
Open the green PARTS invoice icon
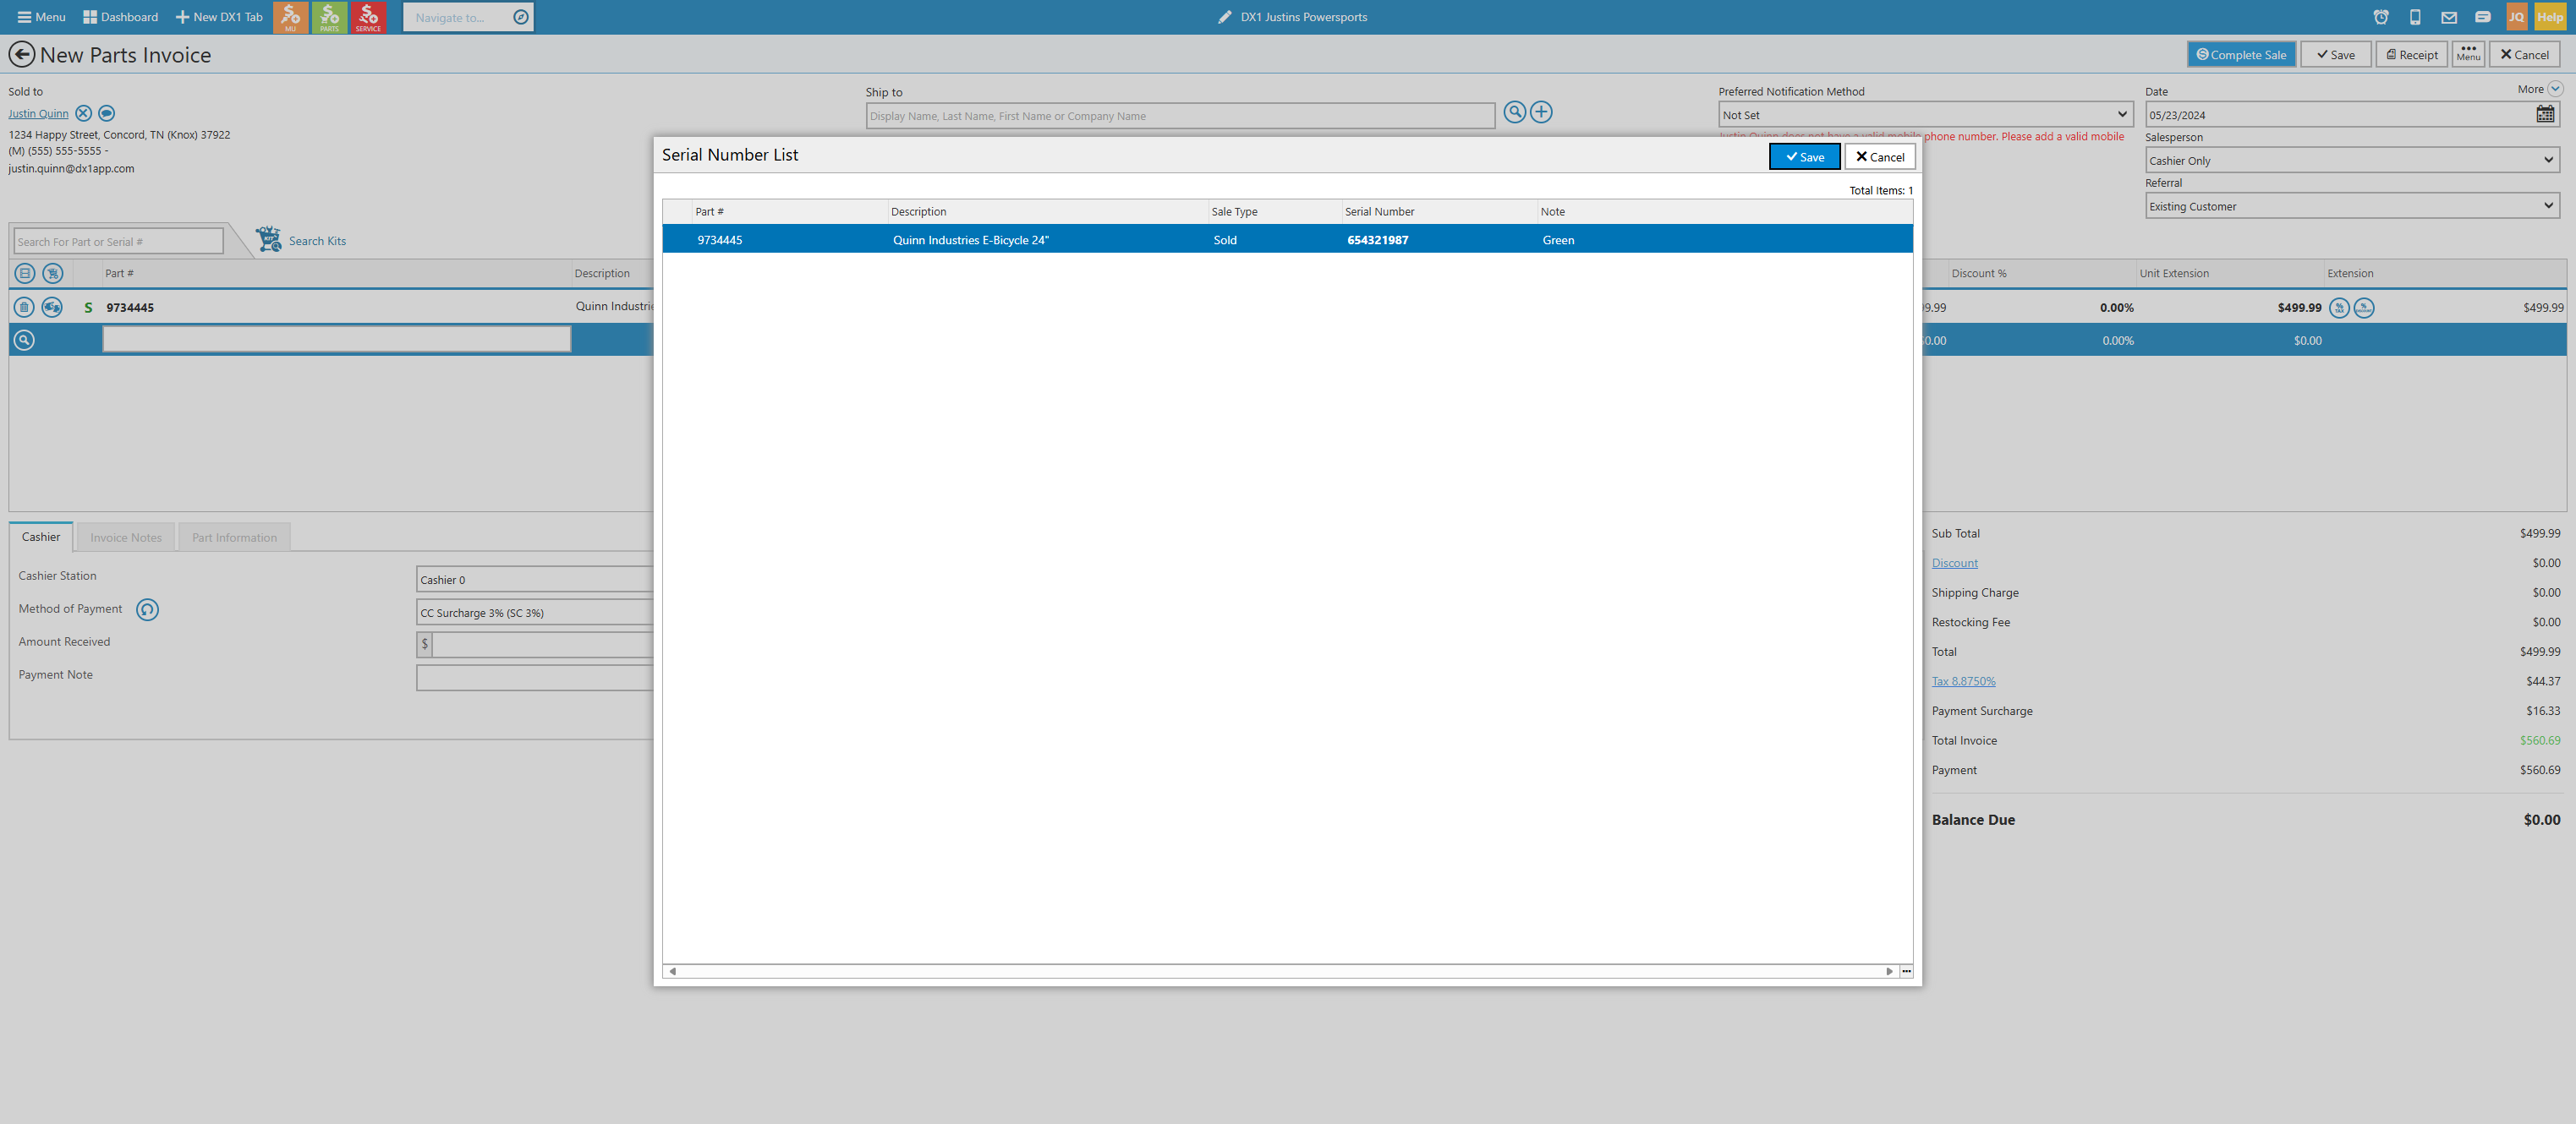(329, 17)
